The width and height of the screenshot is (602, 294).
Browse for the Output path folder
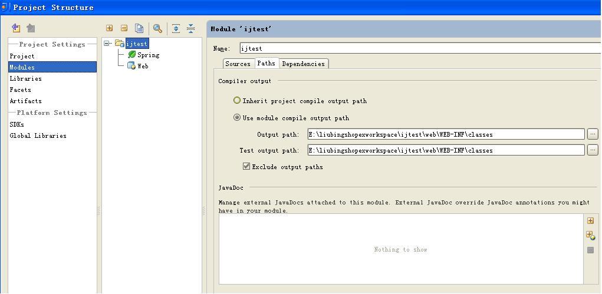[593, 134]
